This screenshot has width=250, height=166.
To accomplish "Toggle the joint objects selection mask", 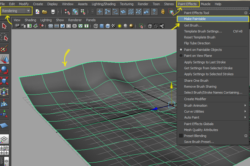I will tap(107, 12).
